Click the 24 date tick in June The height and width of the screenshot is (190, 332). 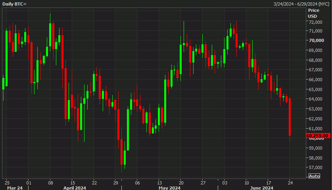coord(290,183)
